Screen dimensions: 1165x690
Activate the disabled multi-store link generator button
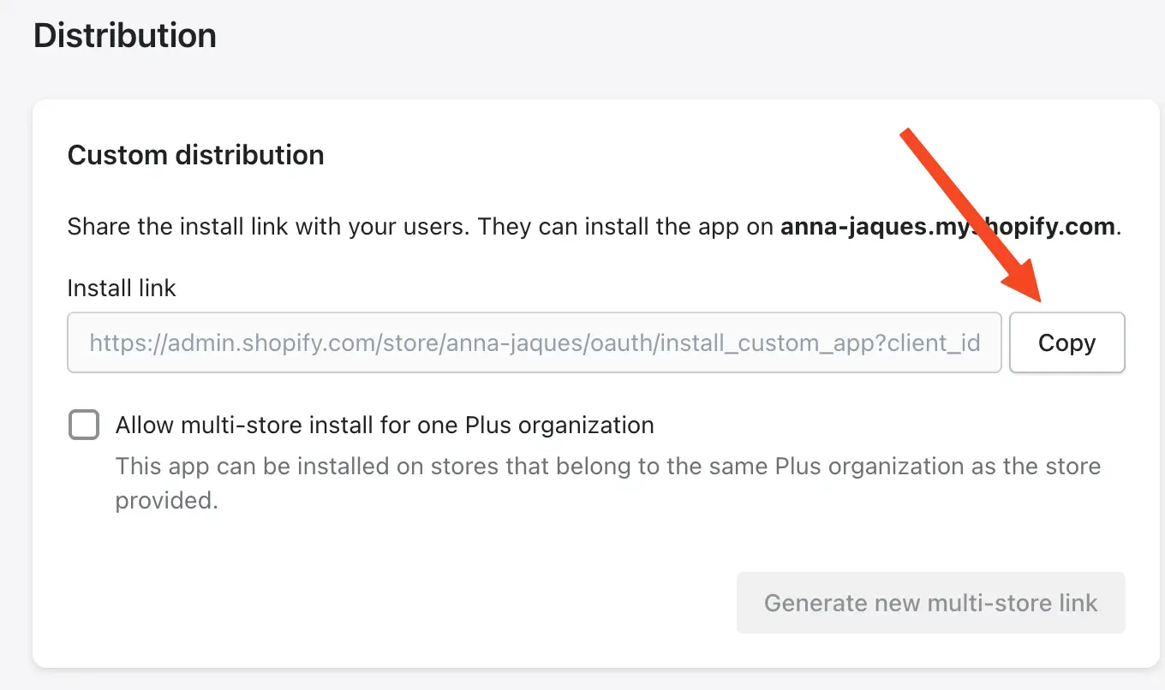click(x=930, y=603)
